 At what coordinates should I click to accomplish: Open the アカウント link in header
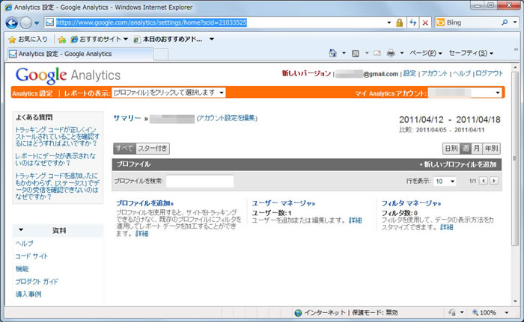434,73
